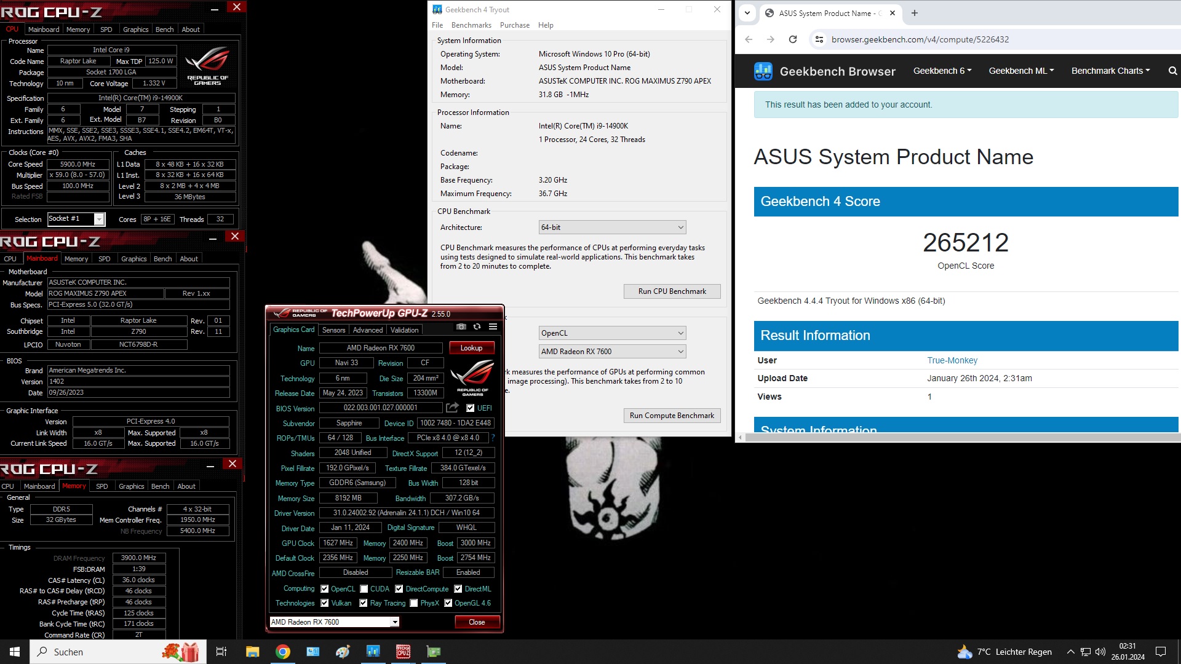The image size is (1181, 664).
Task: Toggle the Ray Tracing checkbox
Action: click(x=363, y=603)
